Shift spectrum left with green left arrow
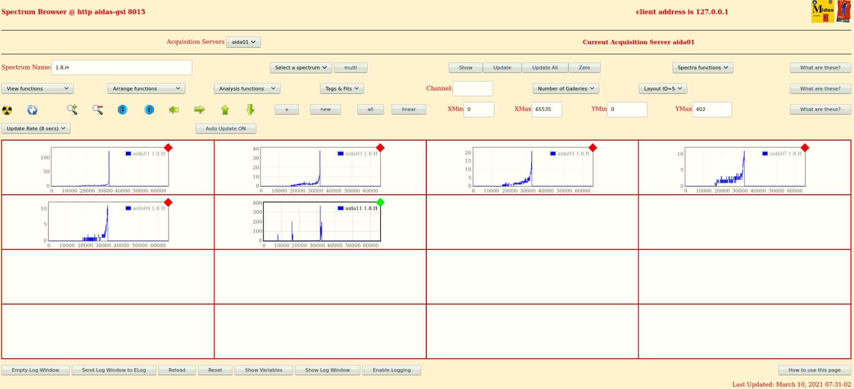The height and width of the screenshot is (389, 854). coord(174,109)
